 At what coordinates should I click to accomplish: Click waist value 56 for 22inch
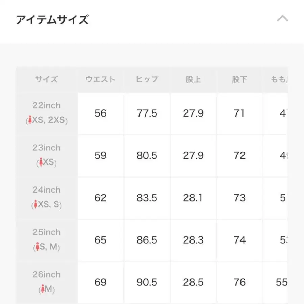point(100,113)
